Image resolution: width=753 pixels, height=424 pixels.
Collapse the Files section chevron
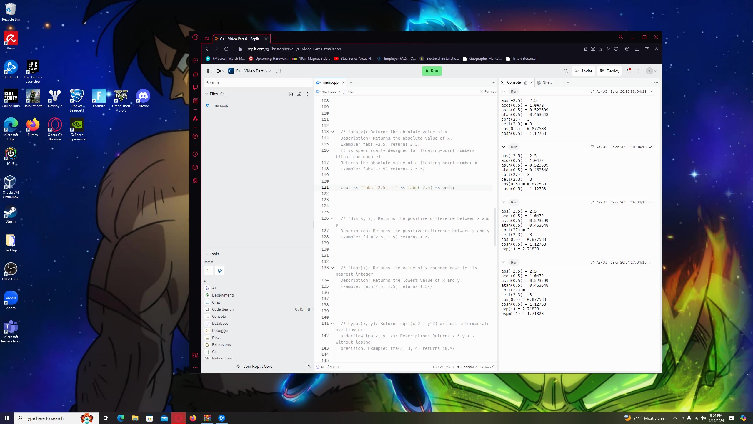(206, 94)
